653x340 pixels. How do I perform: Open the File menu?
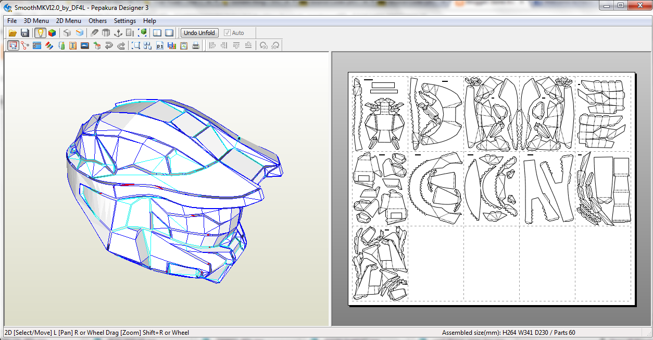[12, 21]
